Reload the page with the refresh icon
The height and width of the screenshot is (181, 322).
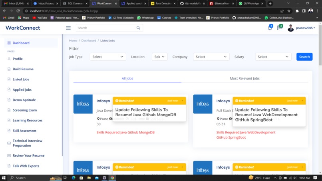[18, 11]
